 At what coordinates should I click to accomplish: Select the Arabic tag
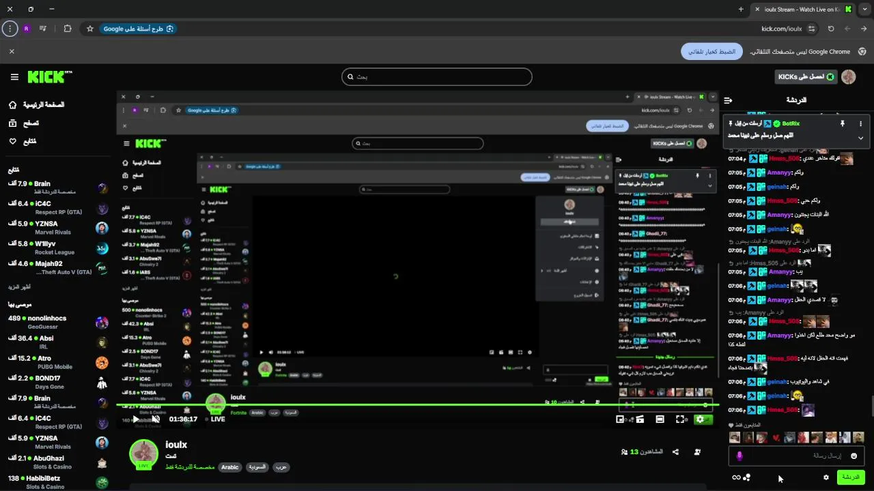(230, 467)
